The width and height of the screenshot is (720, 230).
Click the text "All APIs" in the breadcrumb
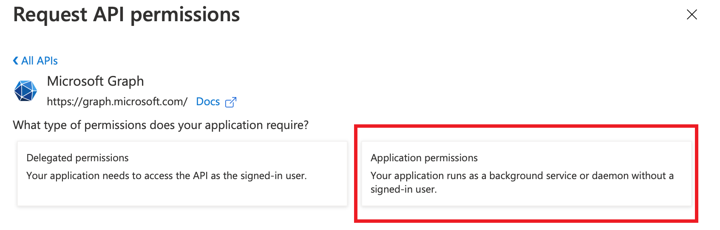click(40, 61)
